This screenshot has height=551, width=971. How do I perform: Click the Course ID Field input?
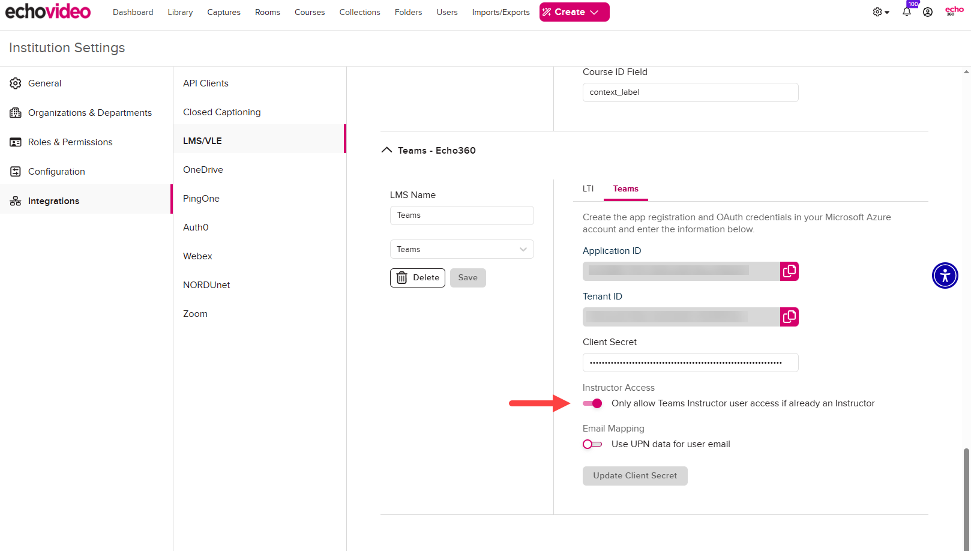(691, 92)
